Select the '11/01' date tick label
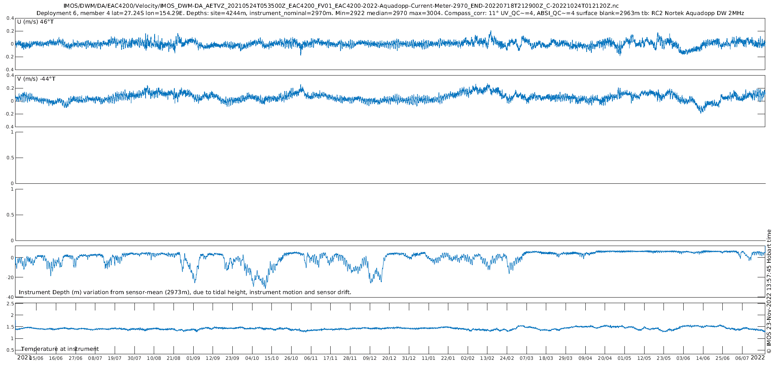The image size is (773, 365). 429,358
